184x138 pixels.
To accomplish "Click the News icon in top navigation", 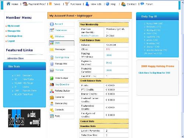I will [50, 4].
